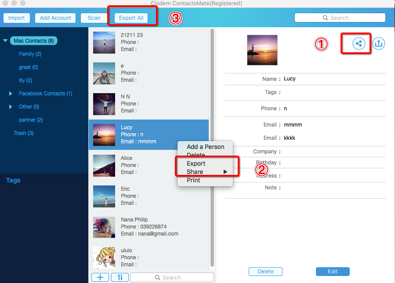Click the magnifier icon in the bottom search box
Image resolution: width=395 pixels, height=283 pixels.
click(157, 277)
